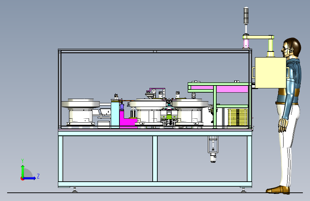Select the yellow stacked tray magazine
This screenshot has height=201, width=310.
(238, 117)
